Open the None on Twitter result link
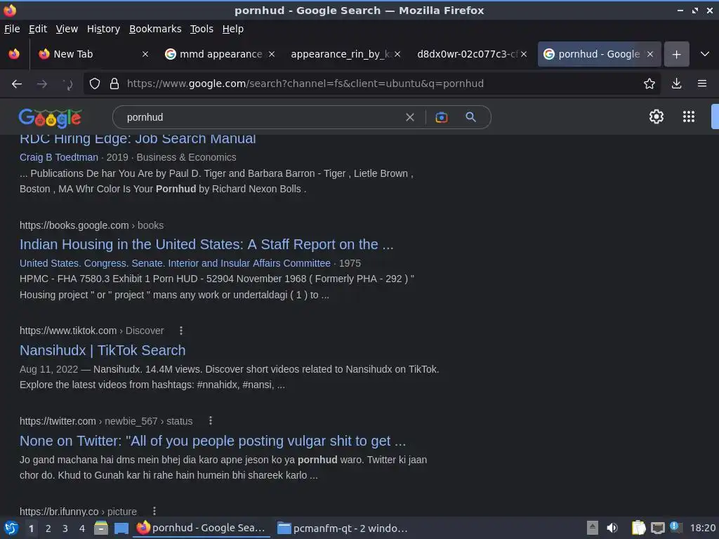The image size is (719, 539). pos(213,441)
